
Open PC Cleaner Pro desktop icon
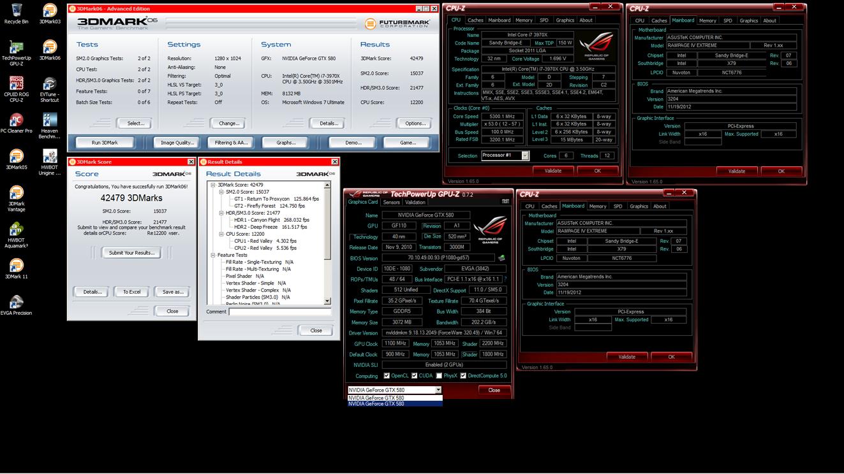coord(16,123)
